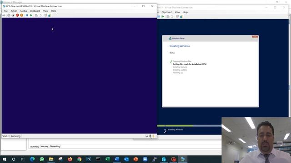Click 'Status: Running' in PC1-New status bar
291x163 pixels.
tap(11, 136)
